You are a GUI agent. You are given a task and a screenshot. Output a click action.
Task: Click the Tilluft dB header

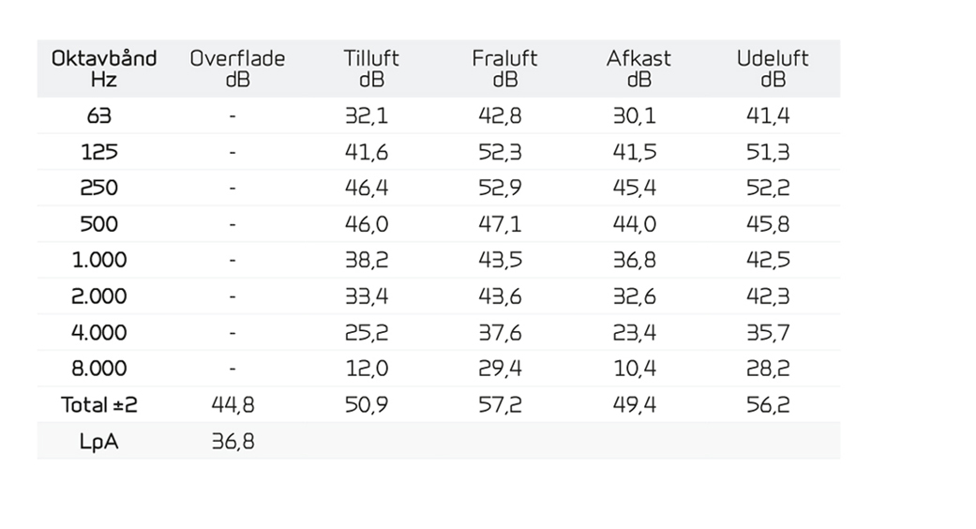(x=371, y=69)
